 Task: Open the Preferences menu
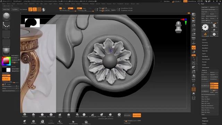click(x=85, y=4)
